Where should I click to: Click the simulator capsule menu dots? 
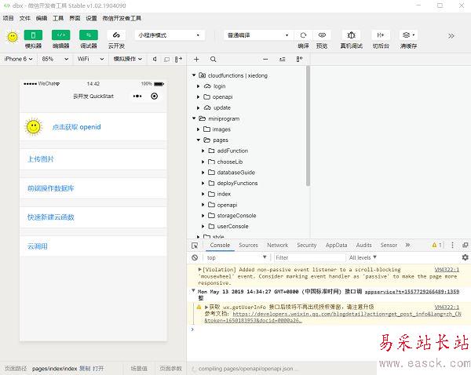click(x=137, y=96)
